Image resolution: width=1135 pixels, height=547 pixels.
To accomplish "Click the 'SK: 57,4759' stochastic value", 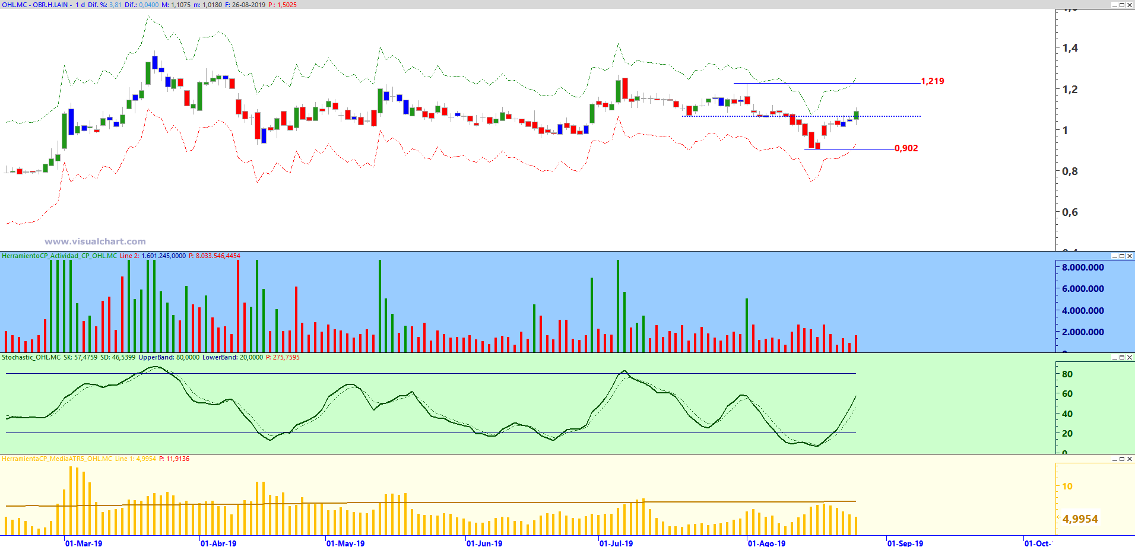I will tap(80, 357).
